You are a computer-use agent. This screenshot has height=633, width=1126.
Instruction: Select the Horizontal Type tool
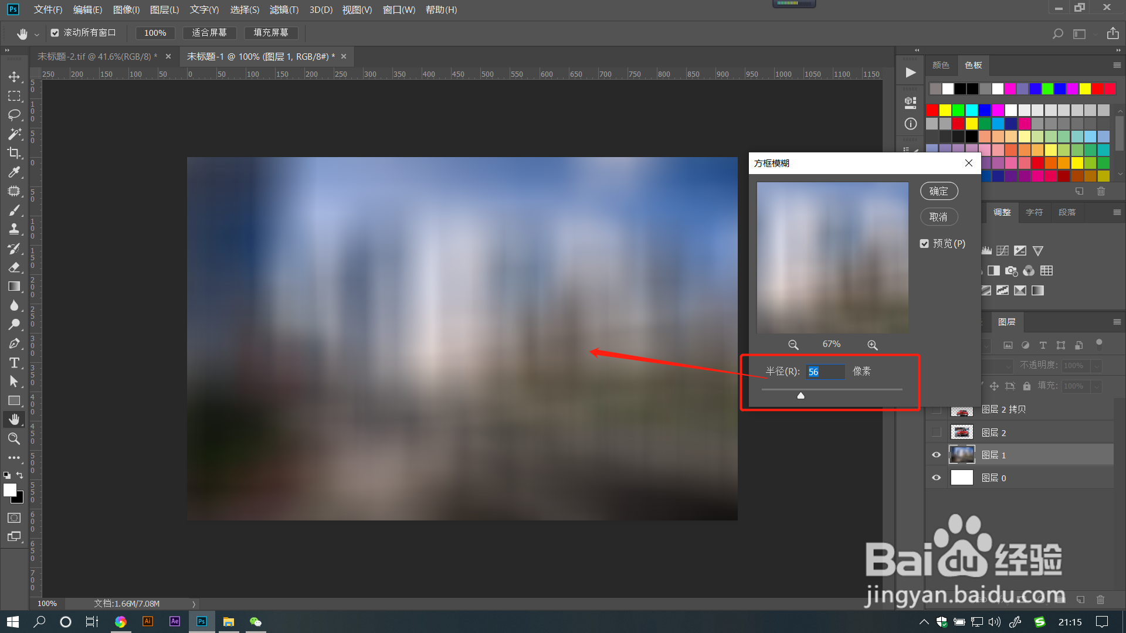pos(14,363)
